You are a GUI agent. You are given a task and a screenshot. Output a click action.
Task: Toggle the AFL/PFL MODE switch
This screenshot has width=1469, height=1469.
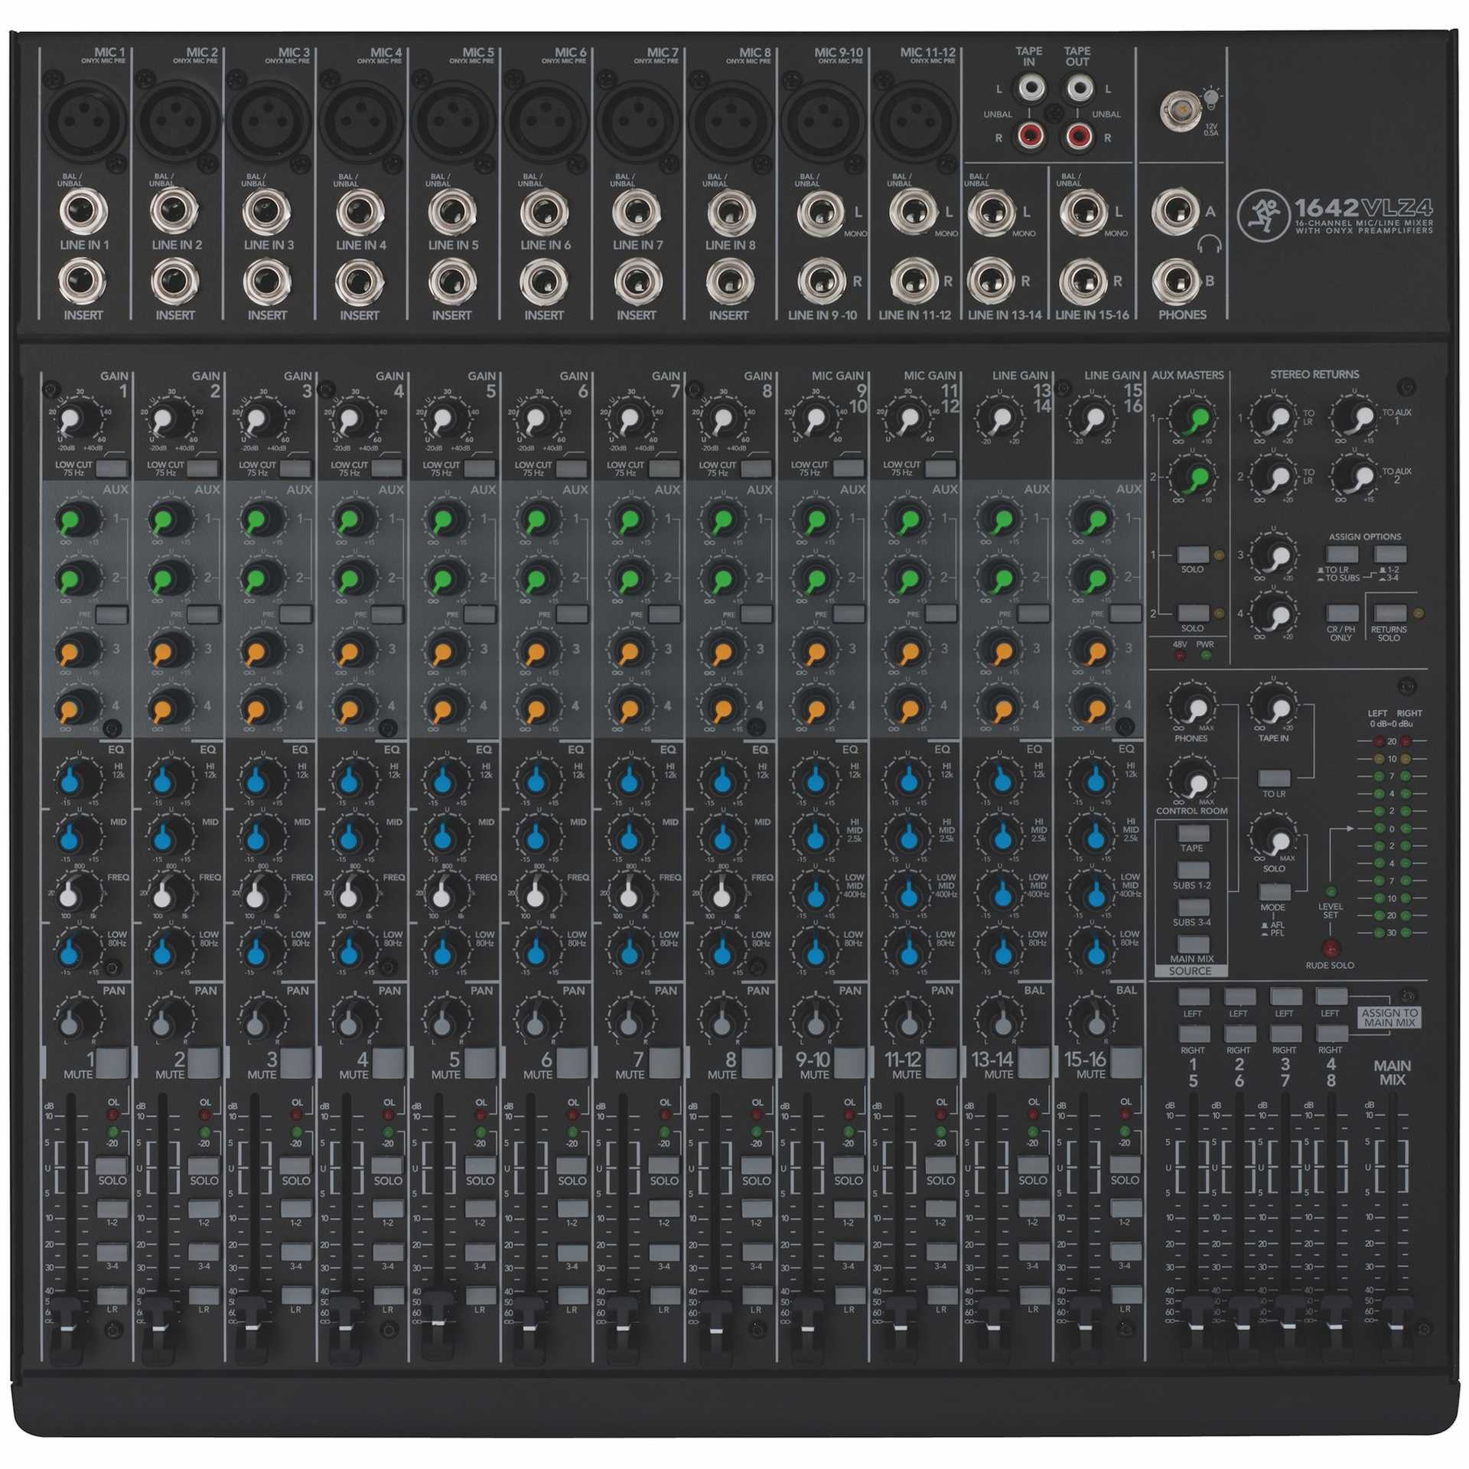[x=1274, y=892]
